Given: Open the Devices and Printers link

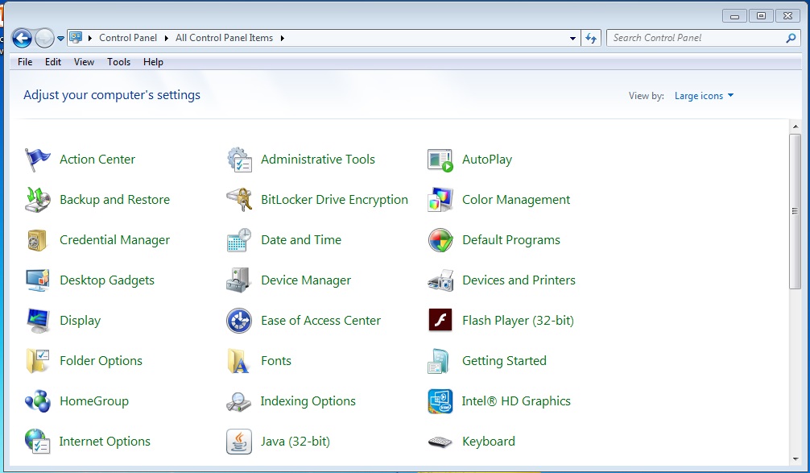Looking at the screenshot, I should (x=519, y=280).
